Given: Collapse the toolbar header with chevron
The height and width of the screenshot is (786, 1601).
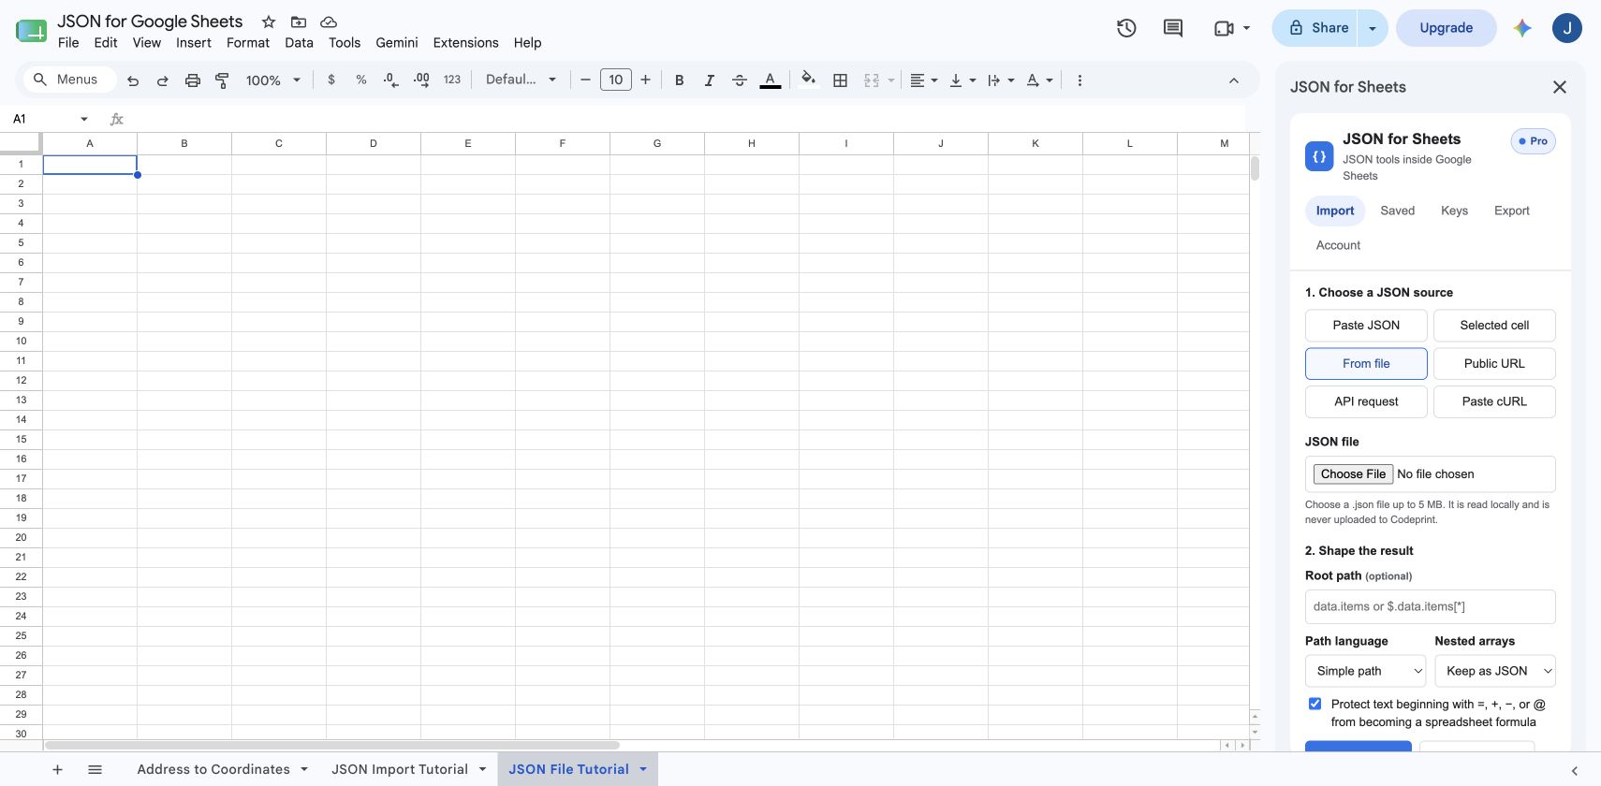Looking at the screenshot, I should point(1234,80).
